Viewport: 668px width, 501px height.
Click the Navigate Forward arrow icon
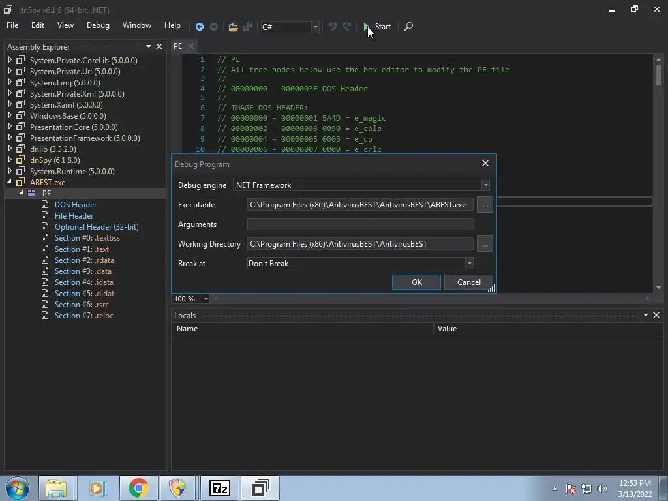tap(214, 27)
